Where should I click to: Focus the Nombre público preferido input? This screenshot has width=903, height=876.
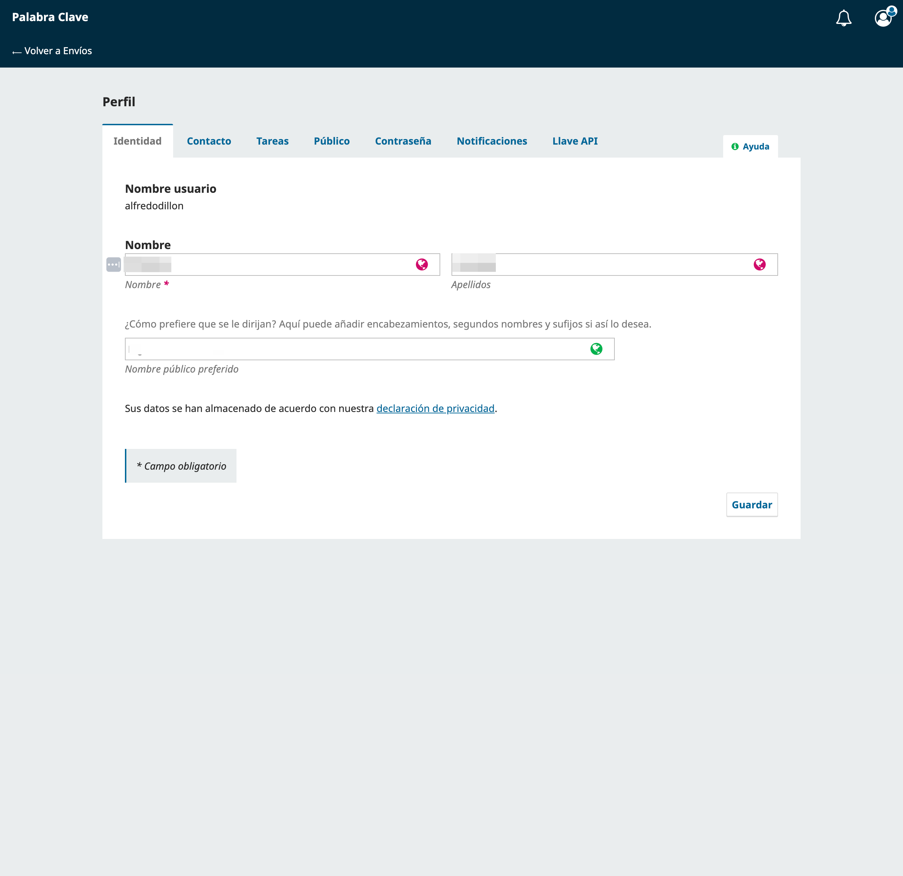point(370,349)
